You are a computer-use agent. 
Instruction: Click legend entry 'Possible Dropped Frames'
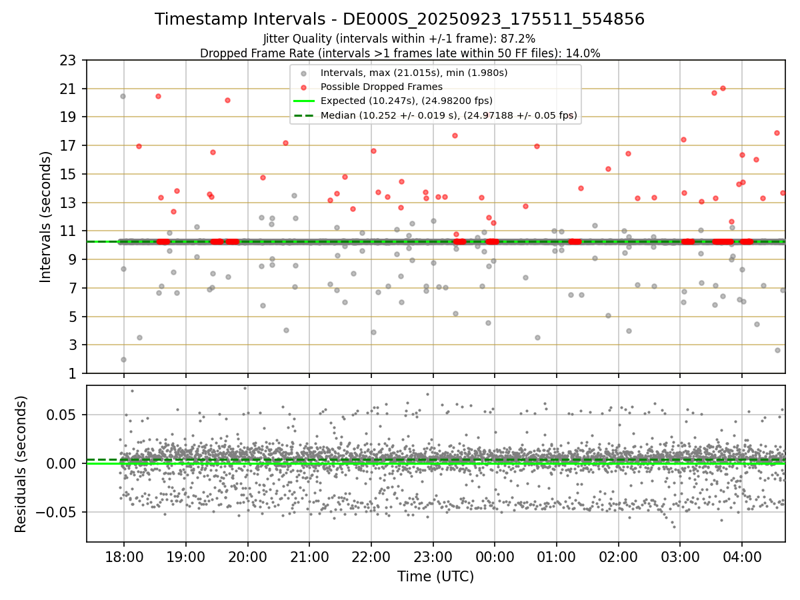pos(381,87)
